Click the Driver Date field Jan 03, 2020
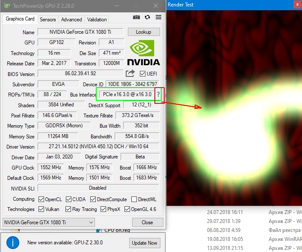The height and width of the screenshot is (252, 302). point(59,157)
